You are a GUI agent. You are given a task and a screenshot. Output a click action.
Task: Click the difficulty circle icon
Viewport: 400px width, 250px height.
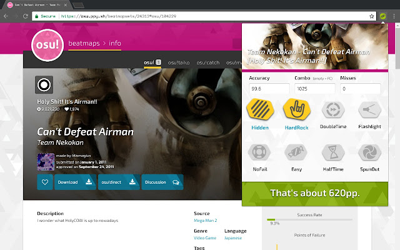coord(44,85)
